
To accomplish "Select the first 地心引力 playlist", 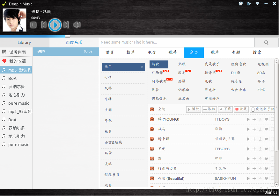I will 16,95.
